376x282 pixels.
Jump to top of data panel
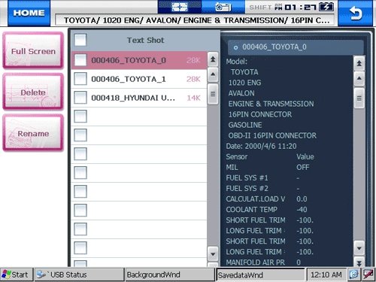click(359, 63)
